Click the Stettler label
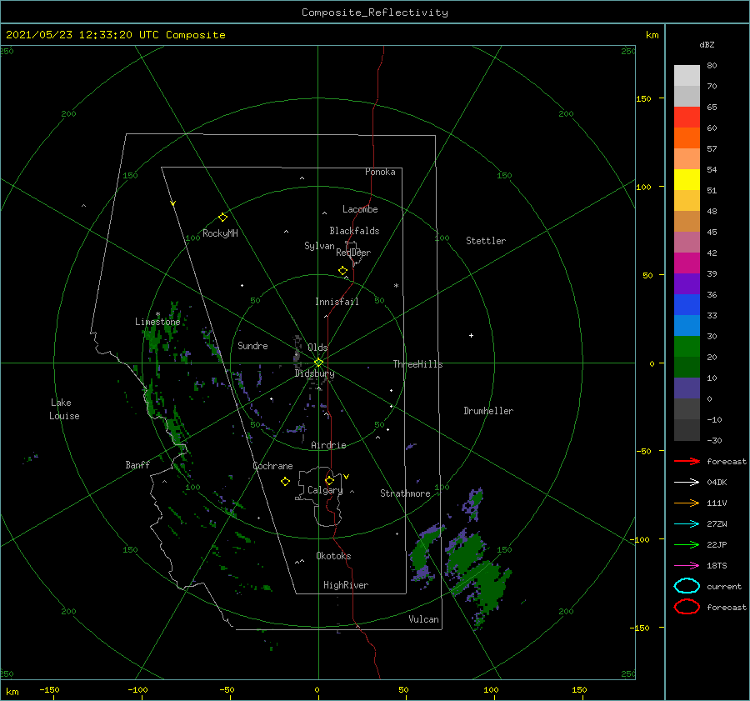The image size is (750, 701). click(486, 241)
